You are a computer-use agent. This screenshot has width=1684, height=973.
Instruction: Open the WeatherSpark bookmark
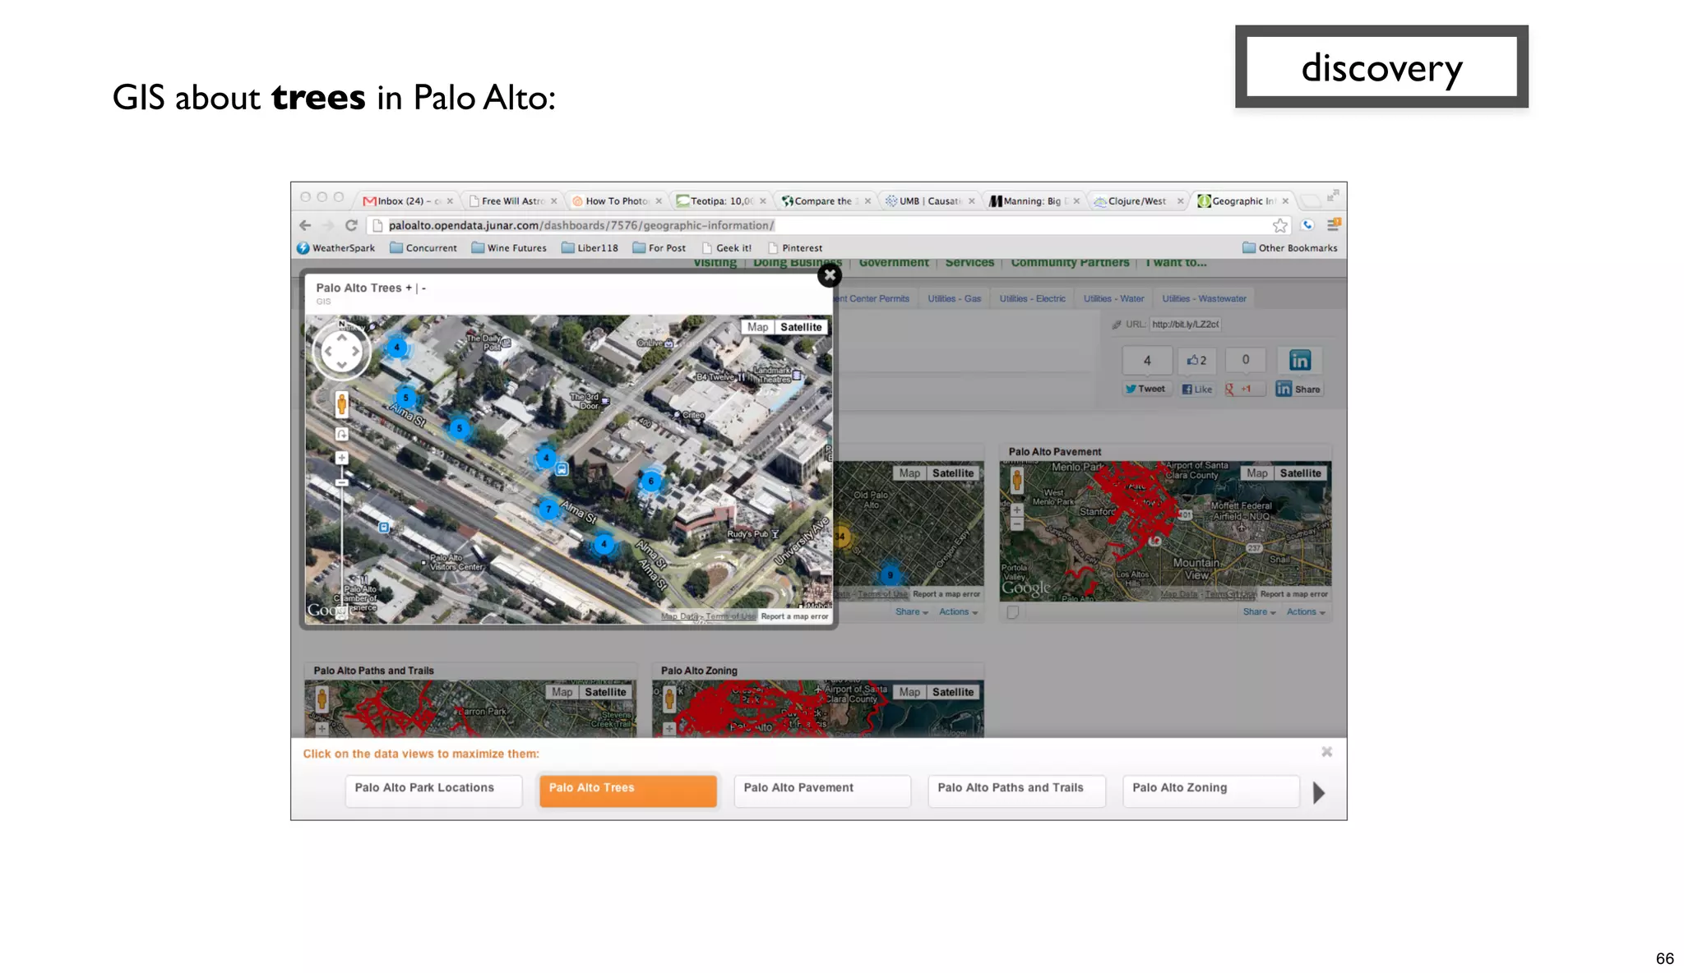[x=335, y=248]
